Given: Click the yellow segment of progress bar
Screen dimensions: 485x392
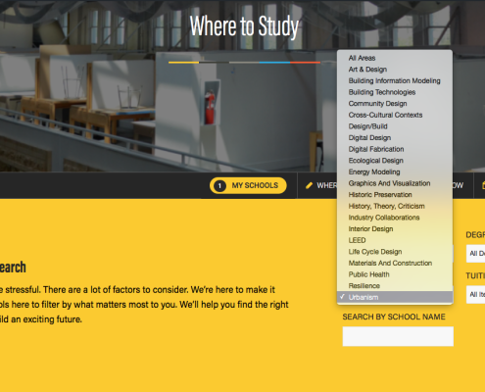Looking at the screenshot, I should [183, 62].
